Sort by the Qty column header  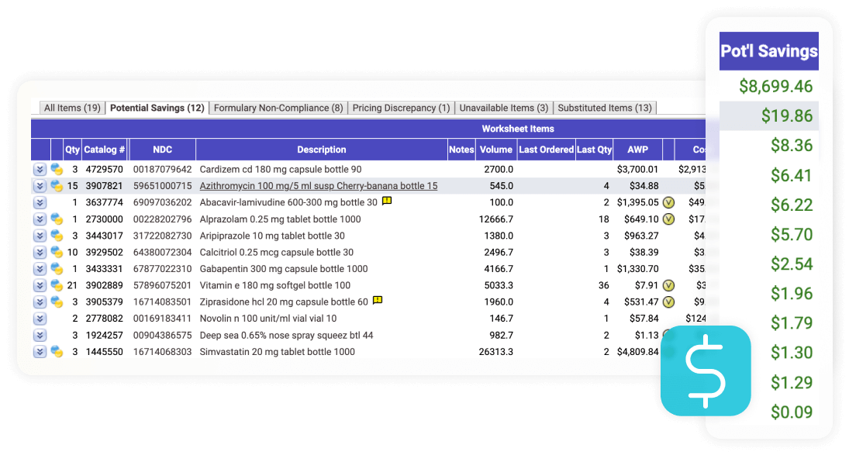[73, 150]
